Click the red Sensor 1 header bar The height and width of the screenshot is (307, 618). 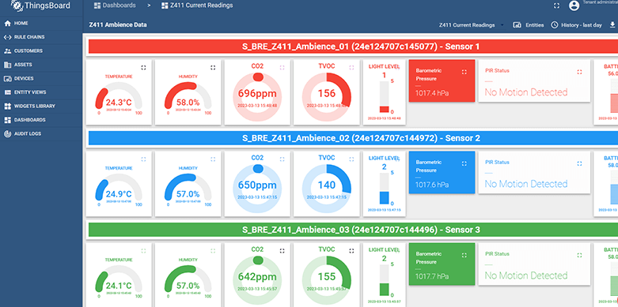353,47
